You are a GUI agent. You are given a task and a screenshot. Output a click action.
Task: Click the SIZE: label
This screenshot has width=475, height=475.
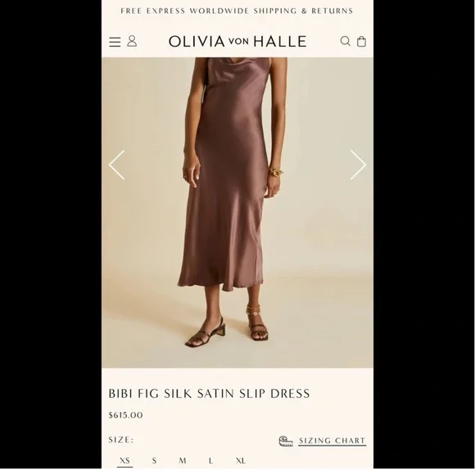(x=121, y=440)
